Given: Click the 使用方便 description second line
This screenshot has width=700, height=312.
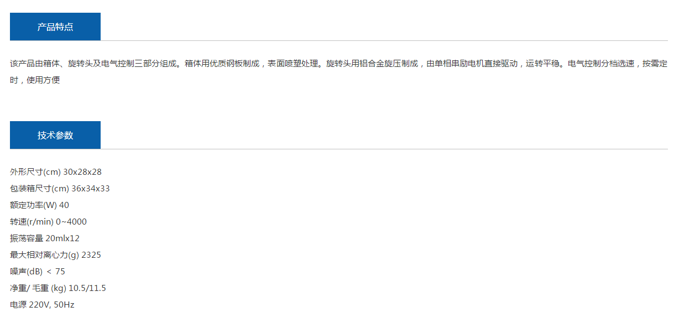Looking at the screenshot, I should (35, 80).
